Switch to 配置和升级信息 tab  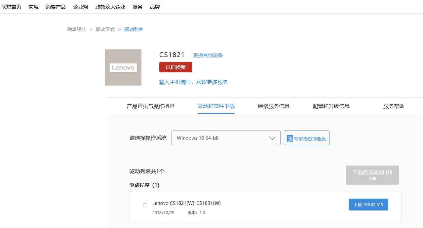coord(331,106)
